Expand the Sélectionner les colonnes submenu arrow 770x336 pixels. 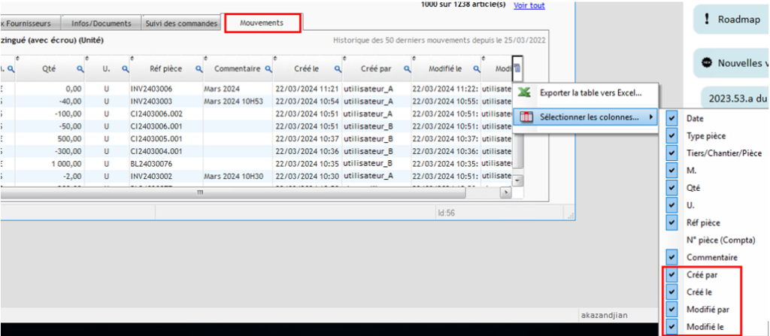[x=650, y=117]
